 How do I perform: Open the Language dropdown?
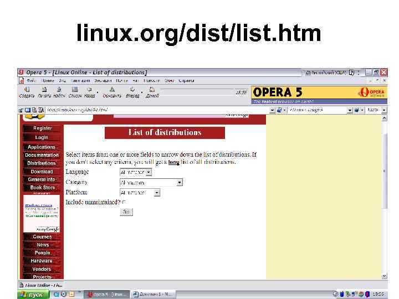(x=136, y=172)
